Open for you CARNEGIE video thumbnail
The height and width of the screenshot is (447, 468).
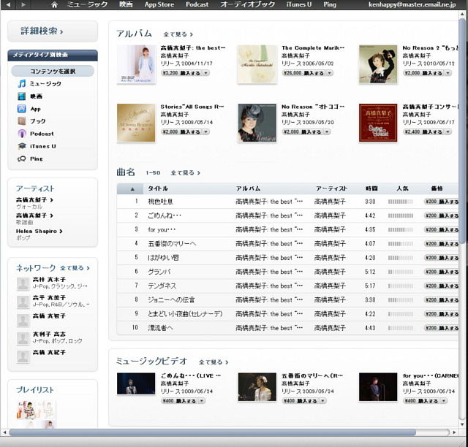[378, 387]
